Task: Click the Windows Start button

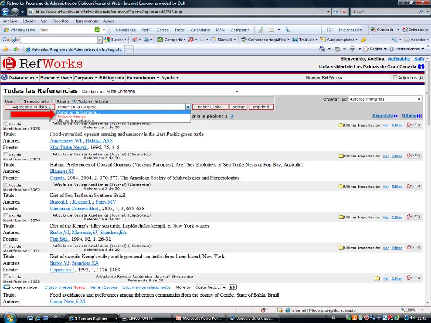Action: click(10, 318)
